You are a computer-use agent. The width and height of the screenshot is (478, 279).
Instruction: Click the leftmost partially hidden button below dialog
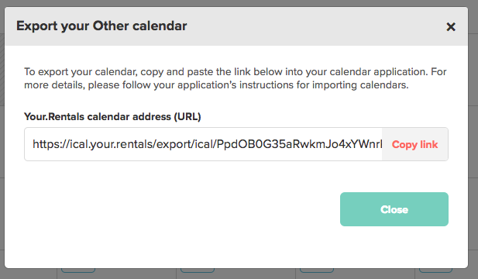pyautogui.click(x=78, y=270)
